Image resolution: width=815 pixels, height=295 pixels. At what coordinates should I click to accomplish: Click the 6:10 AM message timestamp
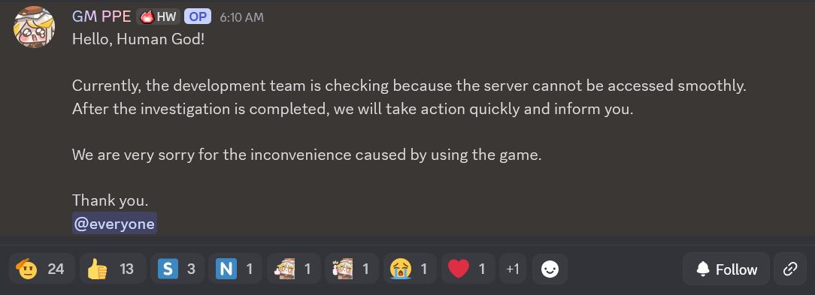[x=241, y=17]
